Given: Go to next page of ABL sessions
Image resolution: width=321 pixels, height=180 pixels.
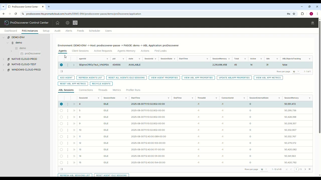Looking at the screenshot, I should (x=305, y=169).
